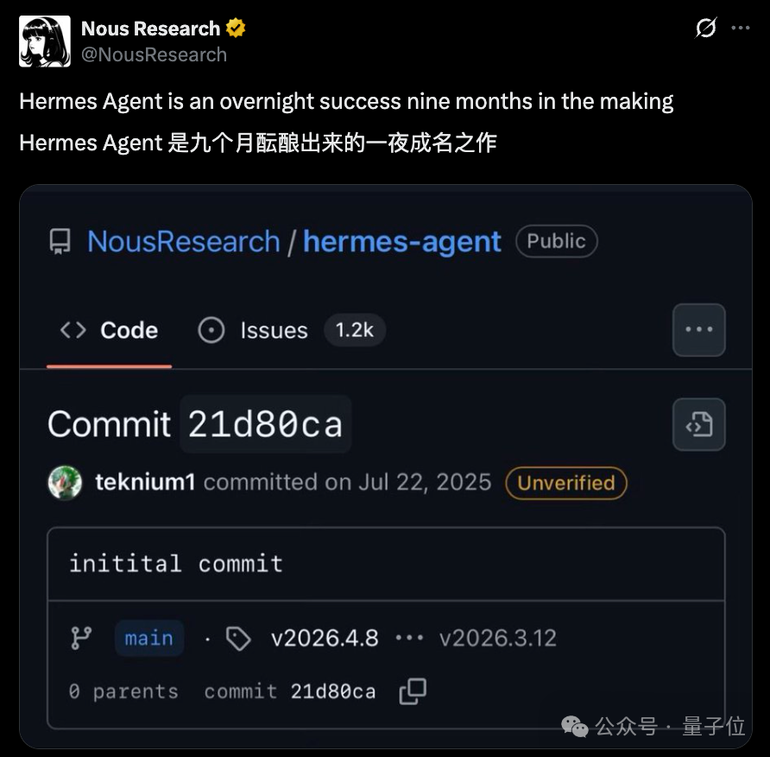
Task: Copy the full commit SHA icon
Action: point(413,691)
